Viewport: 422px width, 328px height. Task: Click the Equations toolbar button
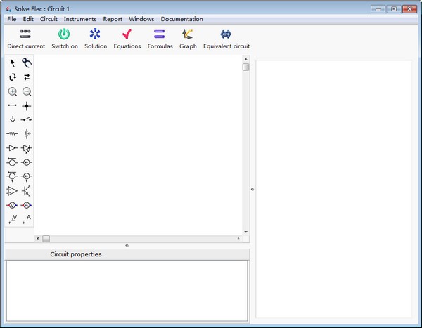[x=127, y=38]
